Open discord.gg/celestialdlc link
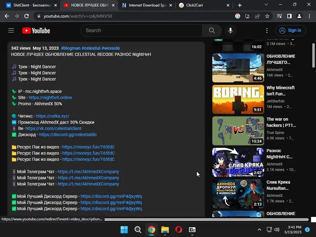Image resolution: width=316 pixels, height=237 pixels. (x=68, y=135)
